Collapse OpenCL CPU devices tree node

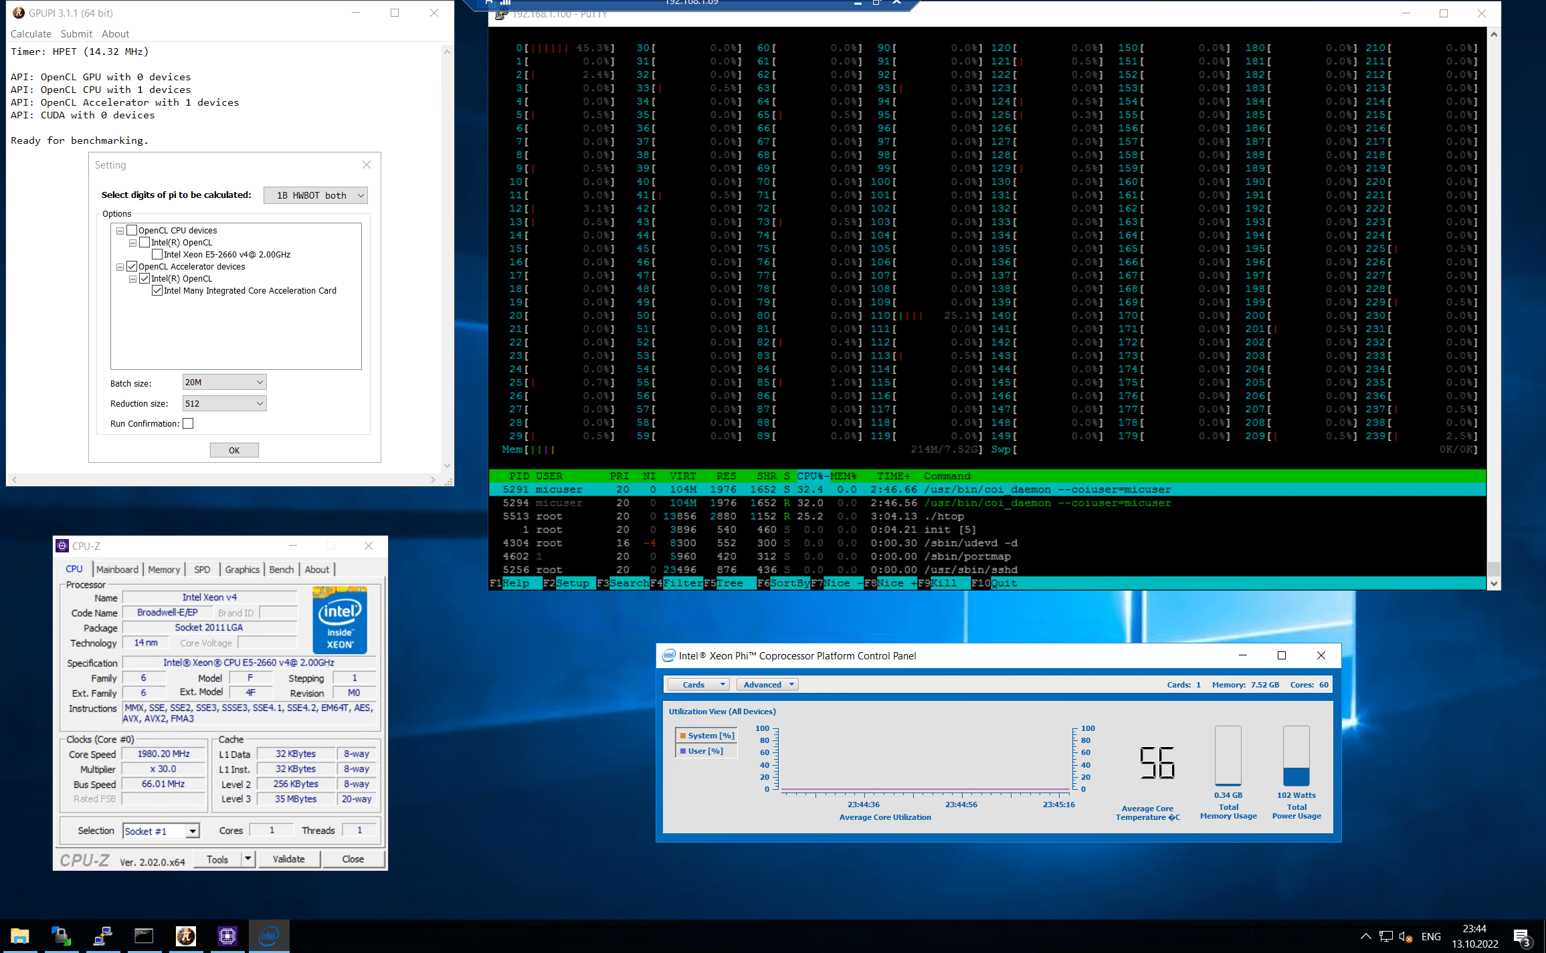(x=120, y=231)
